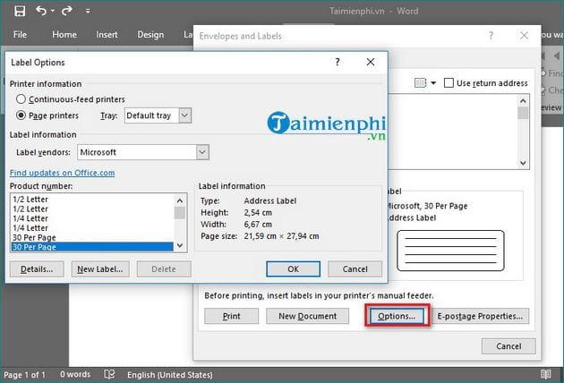Click Cancel in Envelopes and Labels dialog
The image size is (564, 383).
pyautogui.click(x=508, y=346)
